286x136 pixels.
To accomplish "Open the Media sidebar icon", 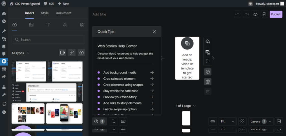I will (4, 39).
